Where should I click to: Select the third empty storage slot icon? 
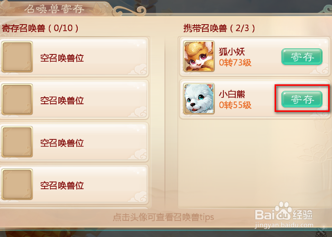point(17,142)
